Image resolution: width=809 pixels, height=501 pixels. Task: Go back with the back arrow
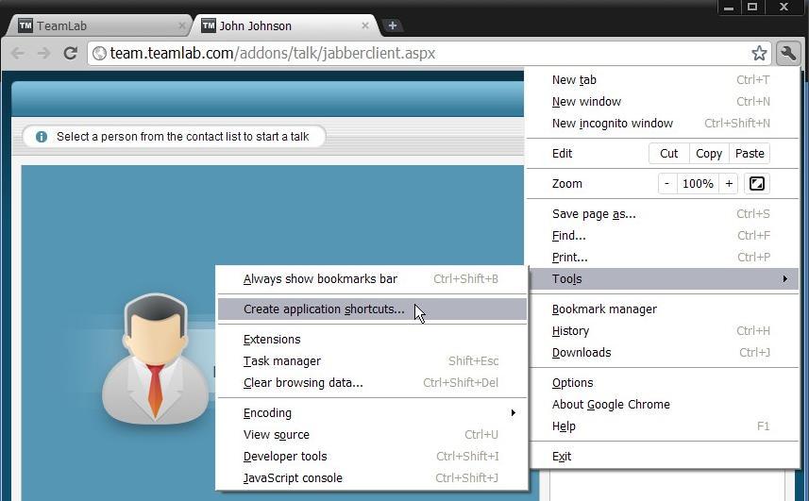pyautogui.click(x=18, y=53)
